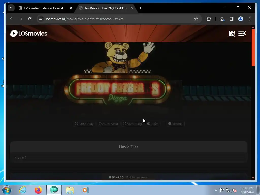
Task: Launch Internet Explorer from taskbar
Action: tap(23, 190)
